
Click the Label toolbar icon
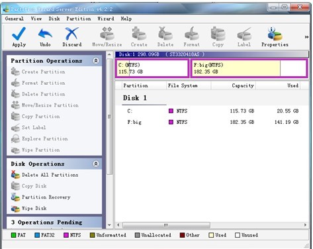(x=244, y=34)
